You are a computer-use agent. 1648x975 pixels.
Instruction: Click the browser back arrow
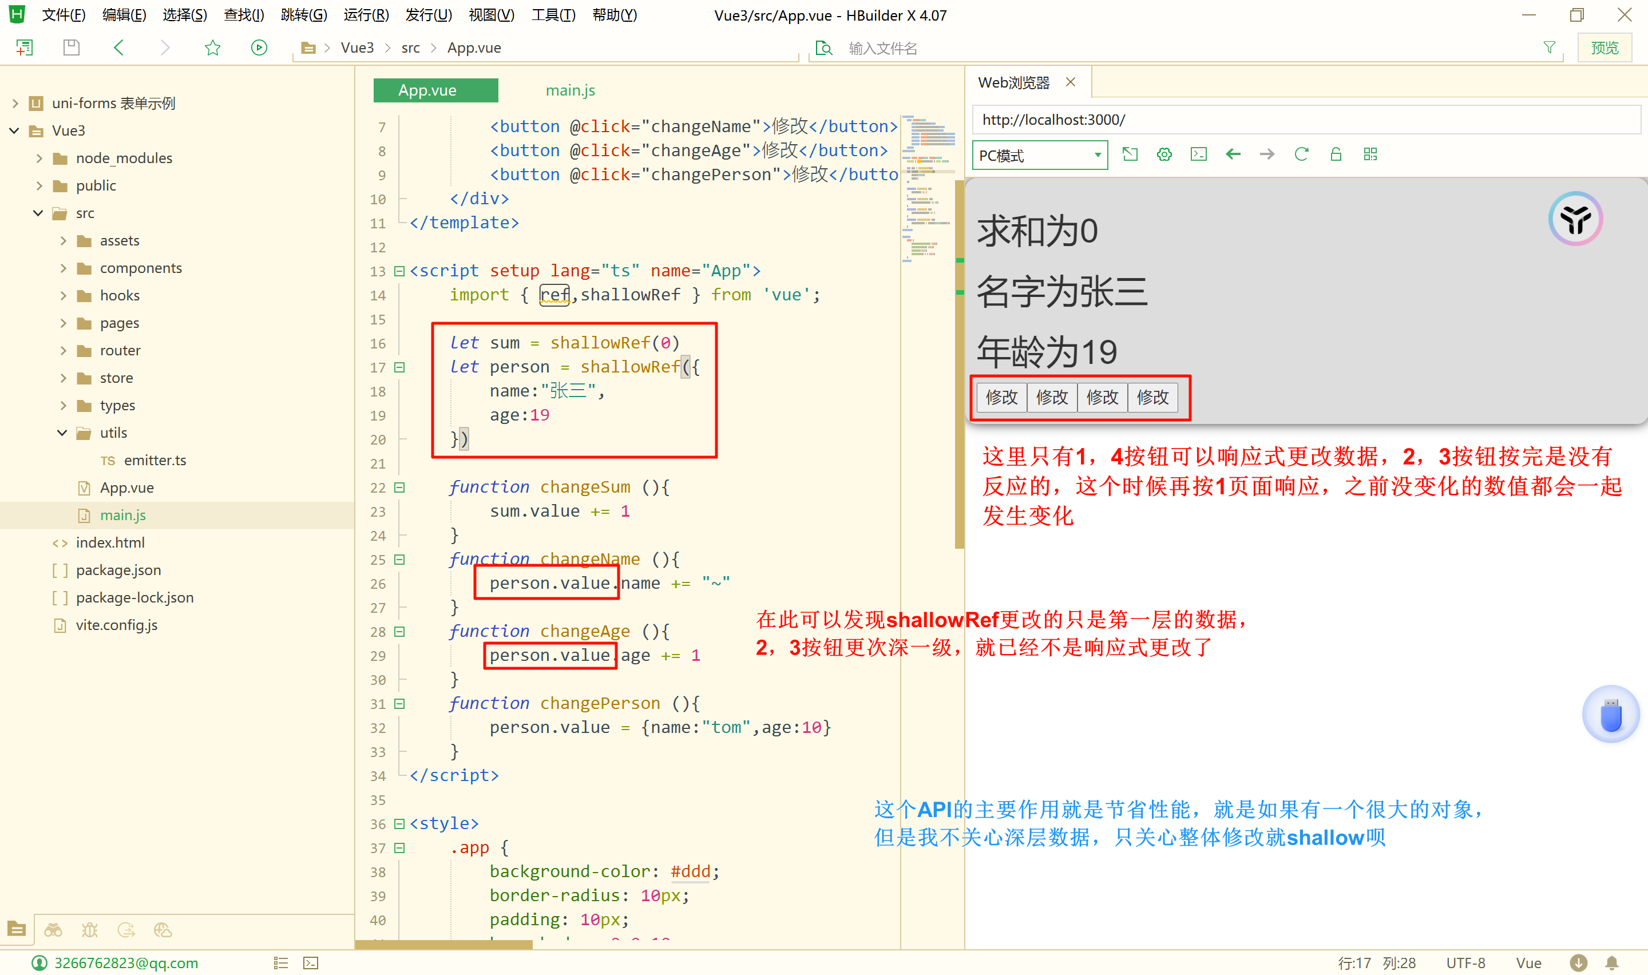(x=1233, y=154)
